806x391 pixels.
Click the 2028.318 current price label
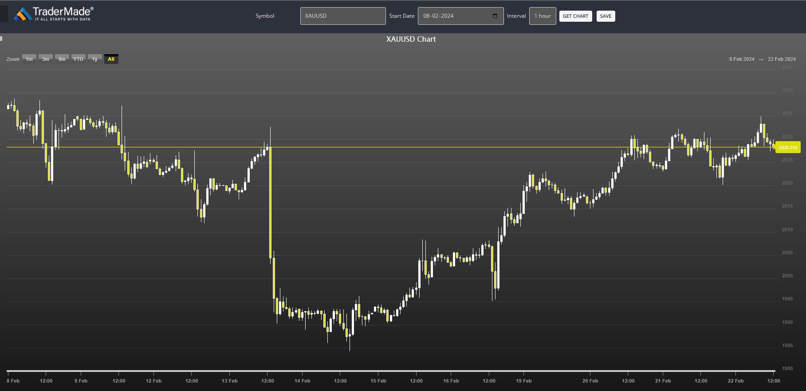pos(787,148)
